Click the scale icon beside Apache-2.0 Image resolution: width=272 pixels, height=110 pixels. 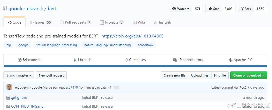230,60
